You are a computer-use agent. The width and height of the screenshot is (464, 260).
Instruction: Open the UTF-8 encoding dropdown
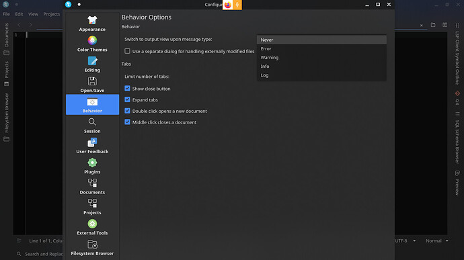coord(405,241)
